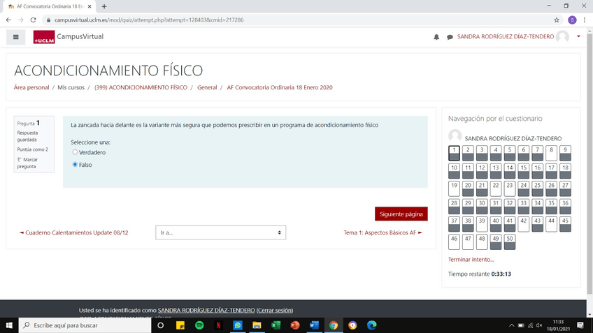Viewport: 593px width, 333px height.
Task: Open Windows Start menu
Action: (x=9, y=325)
